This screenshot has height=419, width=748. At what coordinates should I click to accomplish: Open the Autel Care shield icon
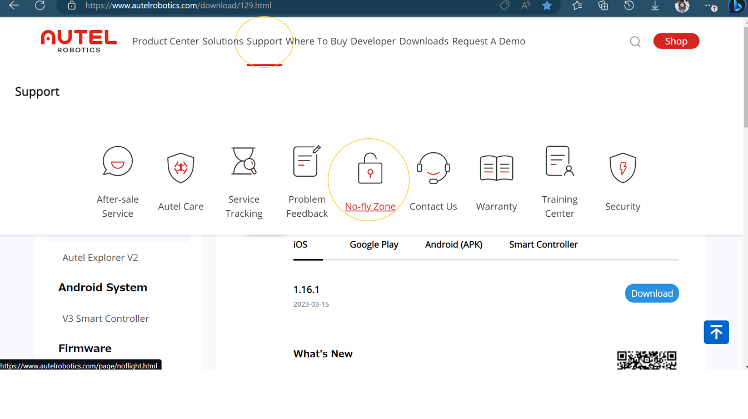[x=181, y=168]
